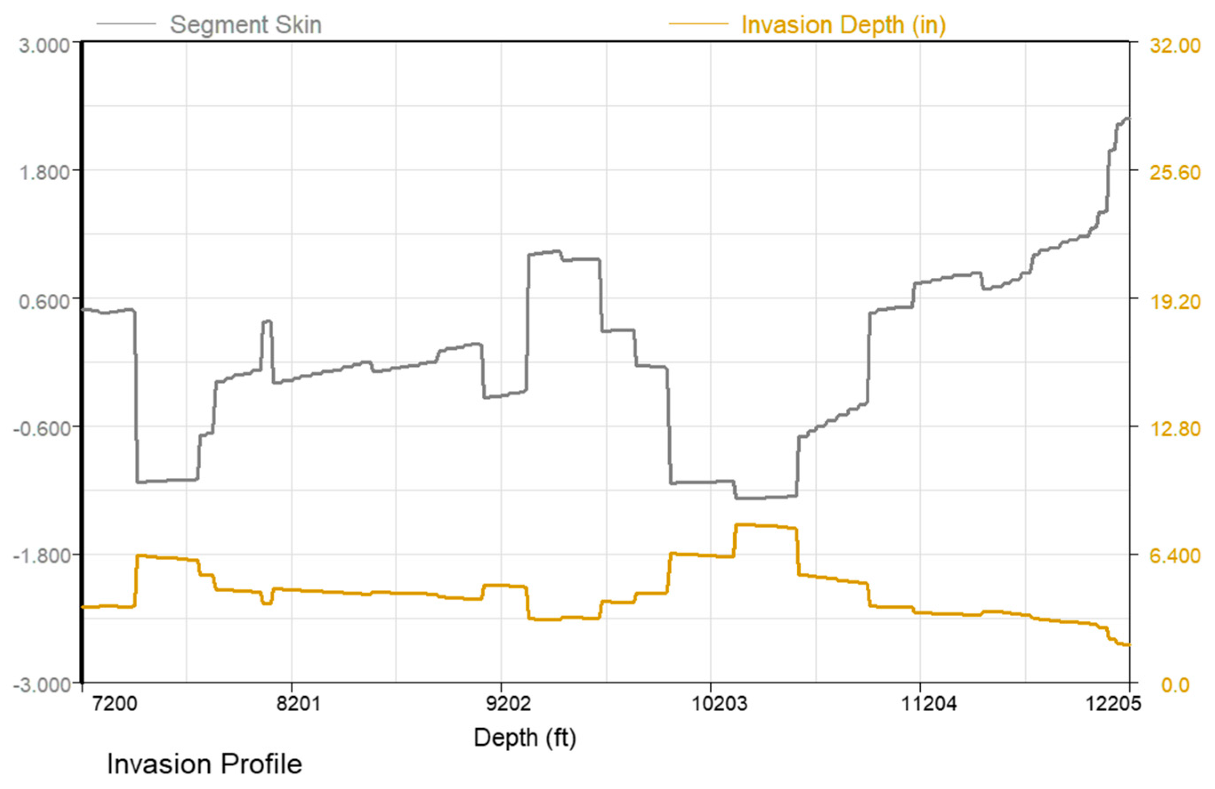Click the 25.60 invasion depth axis label

[1175, 172]
